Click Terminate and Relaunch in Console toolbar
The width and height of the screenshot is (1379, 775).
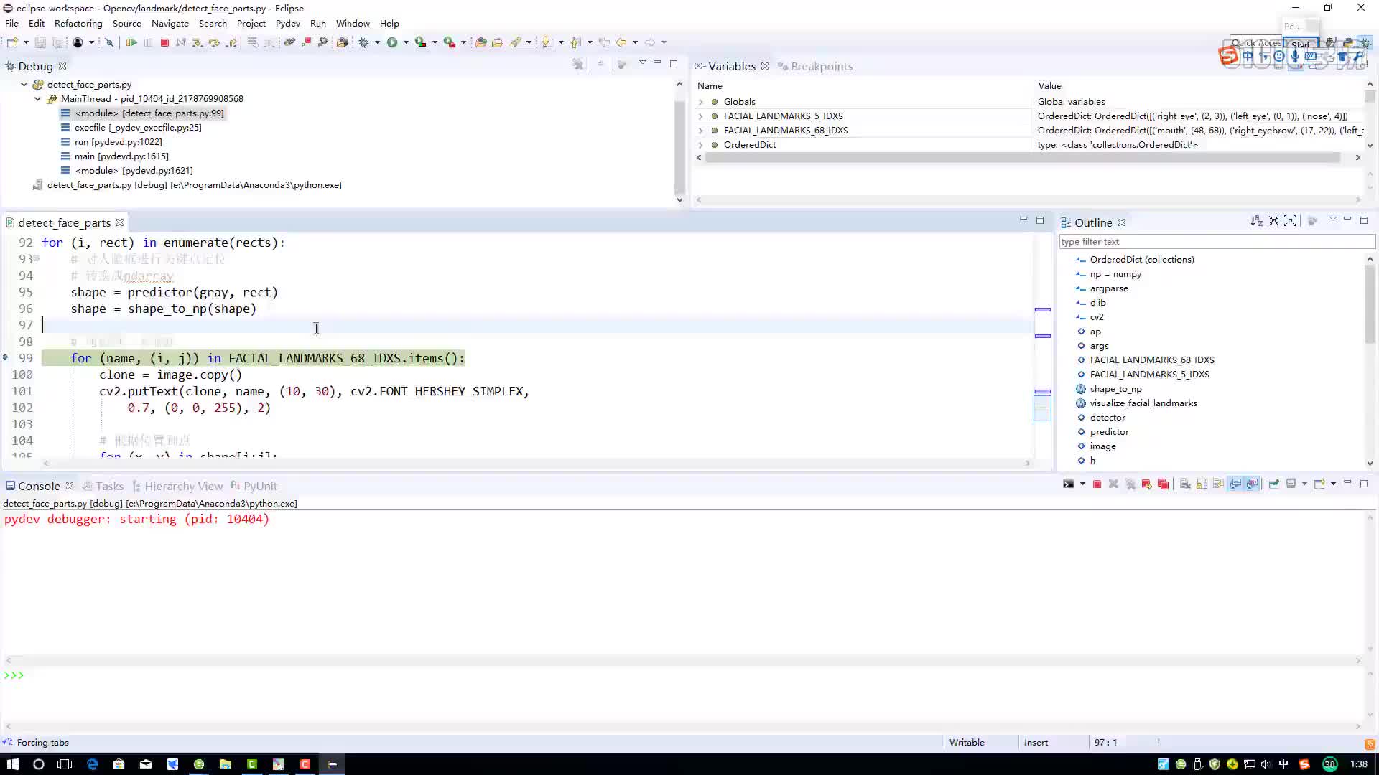coord(1146,484)
